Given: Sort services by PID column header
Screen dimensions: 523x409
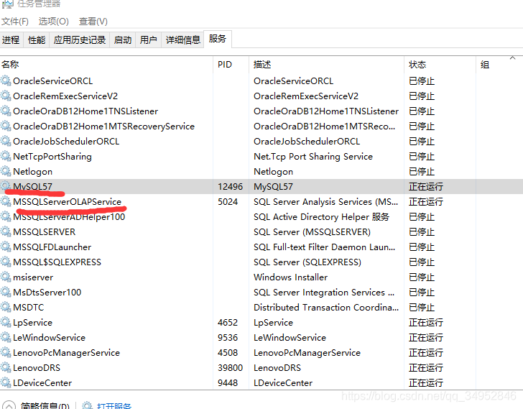Looking at the screenshot, I should 231,64.
